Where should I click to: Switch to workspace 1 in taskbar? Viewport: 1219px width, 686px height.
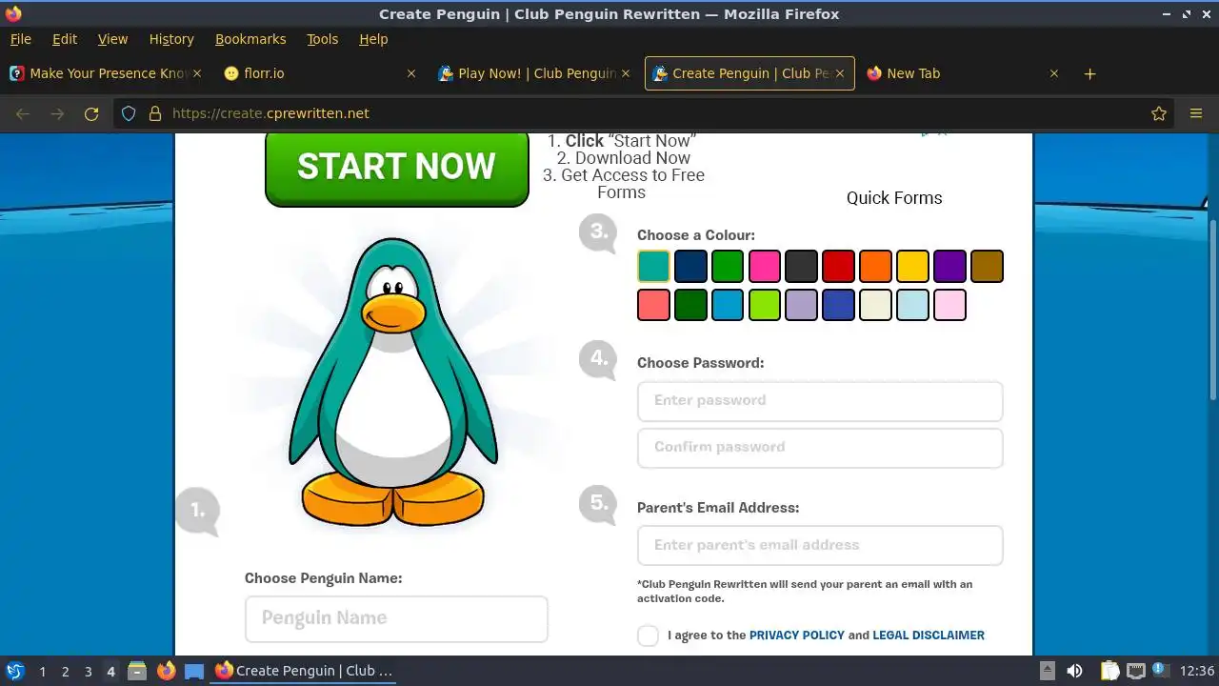[x=42, y=671]
